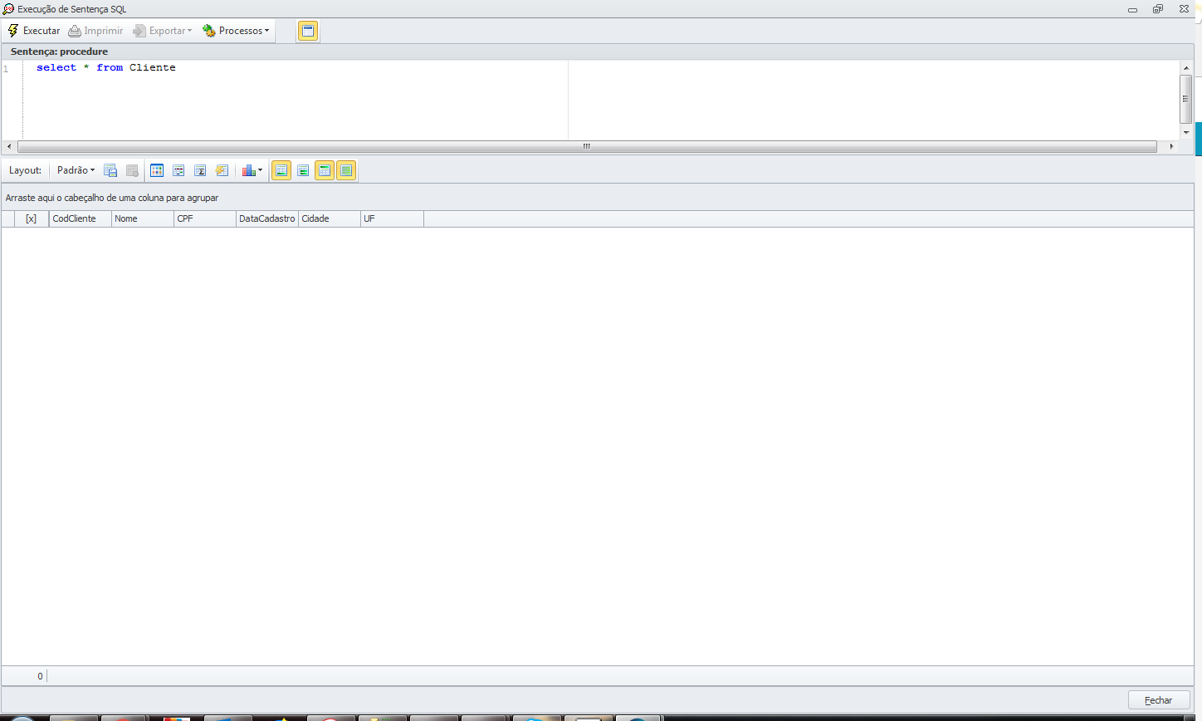Click the editor's scroll right arrow
Viewport: 1202px width, 721px height.
click(1171, 146)
